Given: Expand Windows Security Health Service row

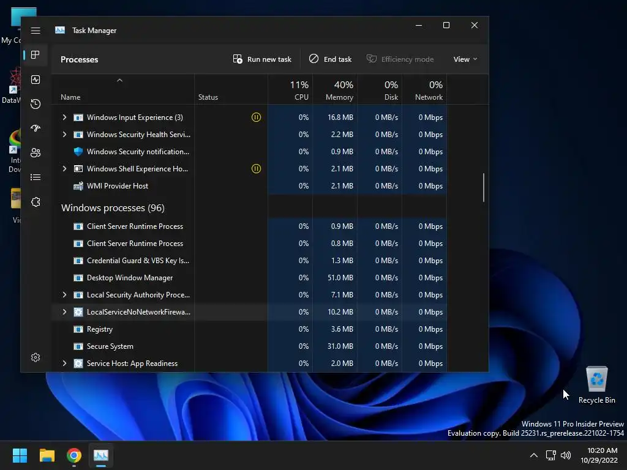Looking at the screenshot, I should click(64, 134).
